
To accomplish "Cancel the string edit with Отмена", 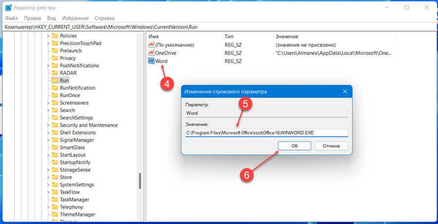I will (331, 146).
